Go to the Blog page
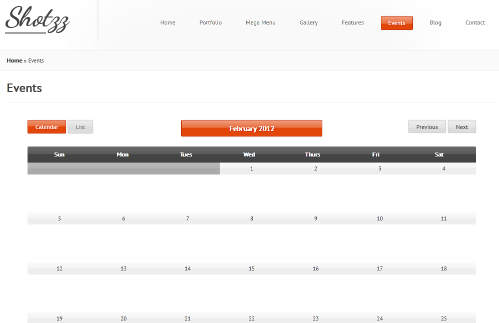The image size is (499, 323). [x=435, y=22]
